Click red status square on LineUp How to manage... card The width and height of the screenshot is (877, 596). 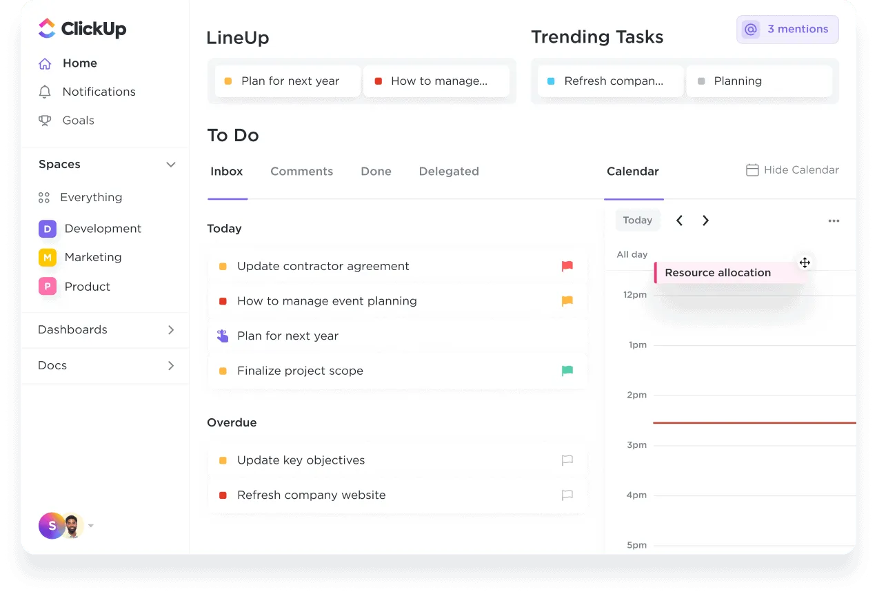pyautogui.click(x=378, y=81)
